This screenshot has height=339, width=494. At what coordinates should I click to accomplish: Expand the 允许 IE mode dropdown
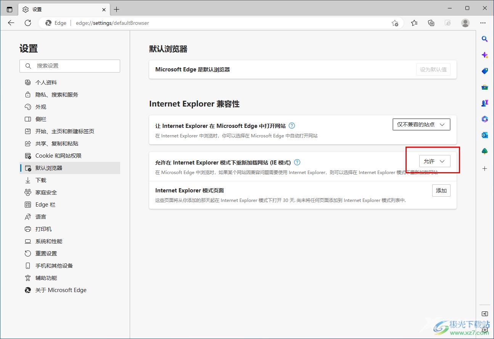click(x=435, y=161)
